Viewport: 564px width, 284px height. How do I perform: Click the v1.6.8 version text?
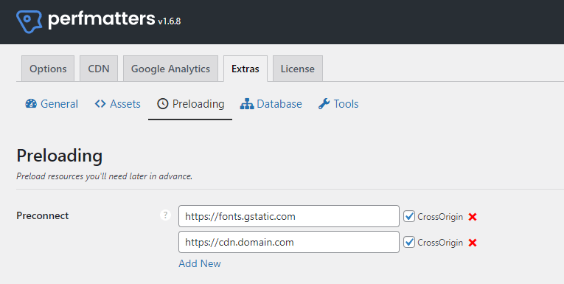tap(169, 21)
